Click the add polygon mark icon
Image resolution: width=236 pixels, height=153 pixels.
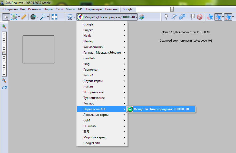pos(182,17)
